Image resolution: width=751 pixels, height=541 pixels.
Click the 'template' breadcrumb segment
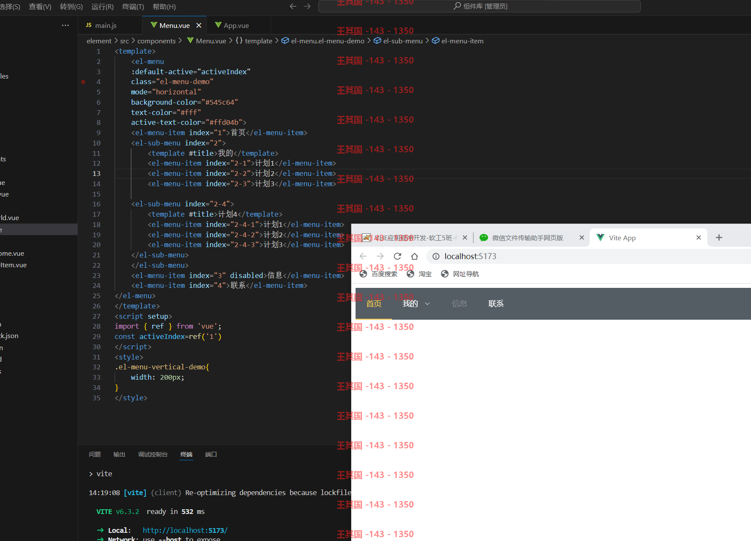point(254,41)
